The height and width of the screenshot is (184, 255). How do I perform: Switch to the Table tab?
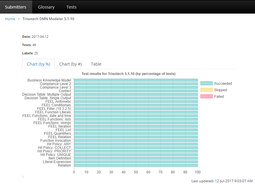click(96, 64)
